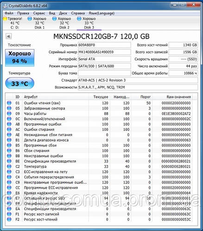203x231 pixels.
Task: Click the Хорошо 94 % health status button
Action: [x=19, y=58]
